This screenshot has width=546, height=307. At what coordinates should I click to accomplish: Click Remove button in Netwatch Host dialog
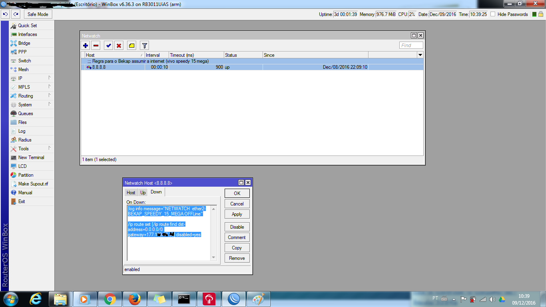click(237, 258)
